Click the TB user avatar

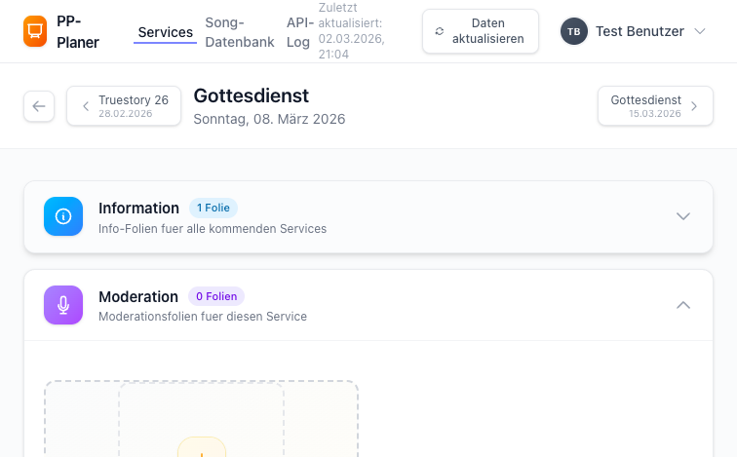tap(574, 31)
